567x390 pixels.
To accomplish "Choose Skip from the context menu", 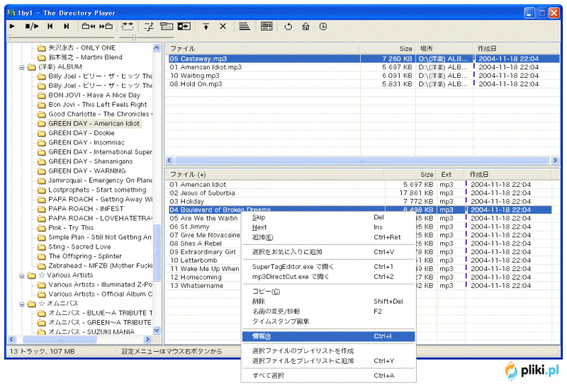I will 328,217.
